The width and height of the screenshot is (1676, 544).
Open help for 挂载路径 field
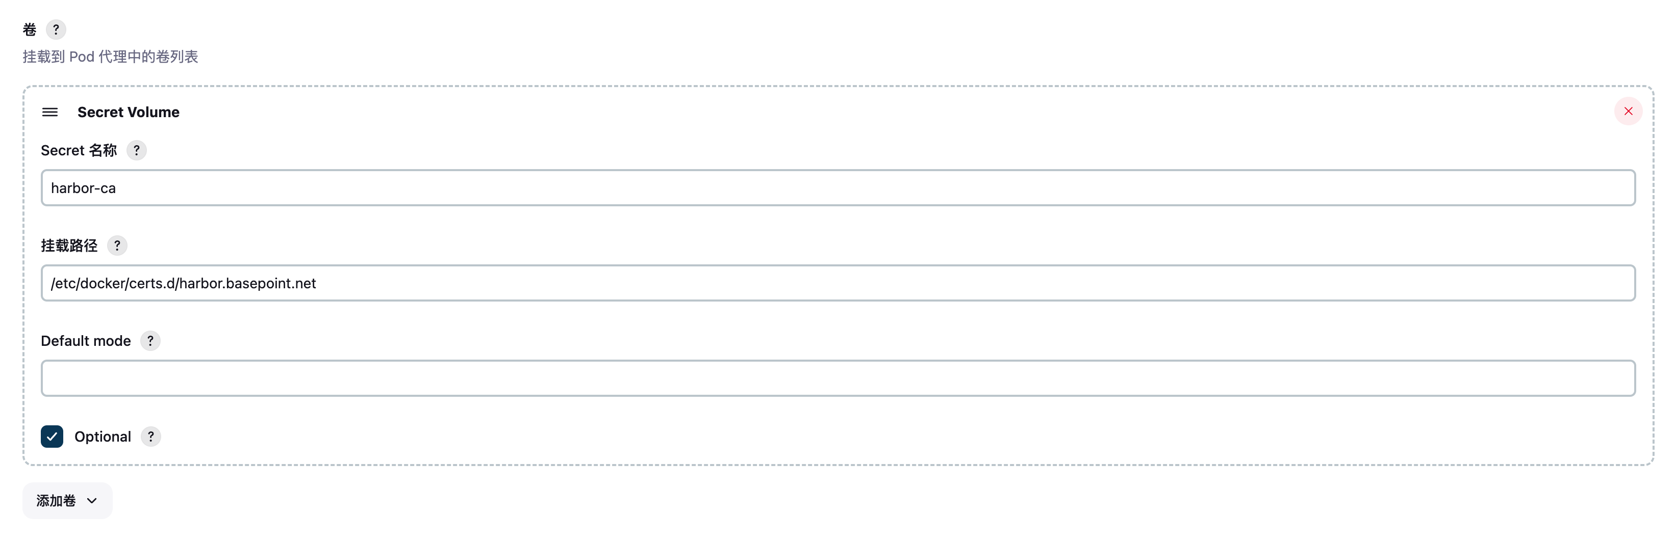click(117, 245)
